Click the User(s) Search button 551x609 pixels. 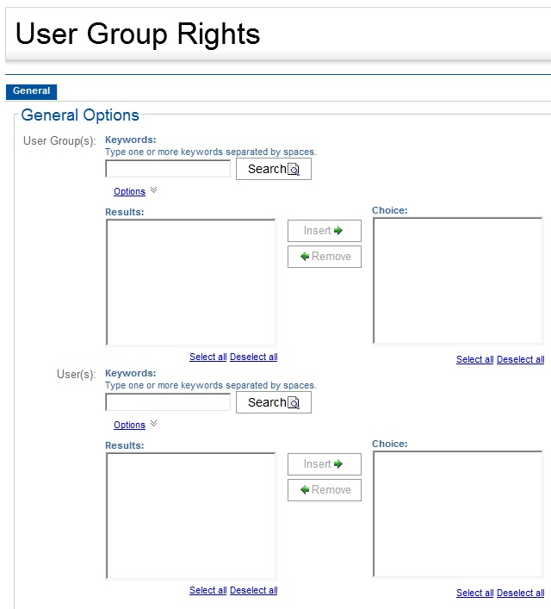273,402
